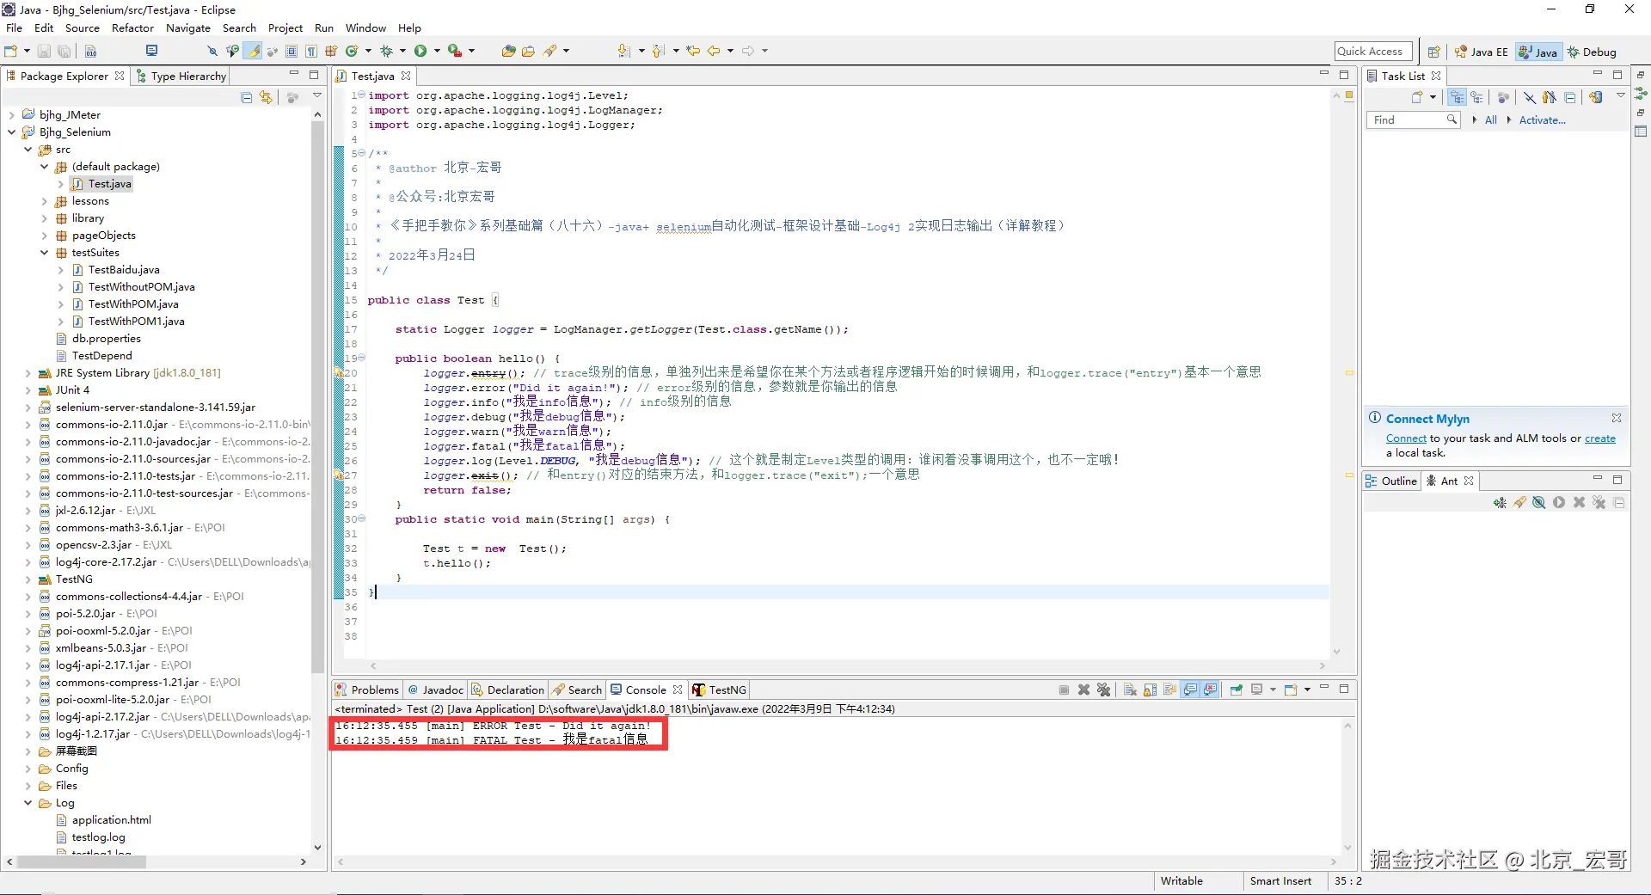Viewport: 1651px width, 895px height.
Task: Toggle Word Wrap in Console
Action: coord(1169,690)
